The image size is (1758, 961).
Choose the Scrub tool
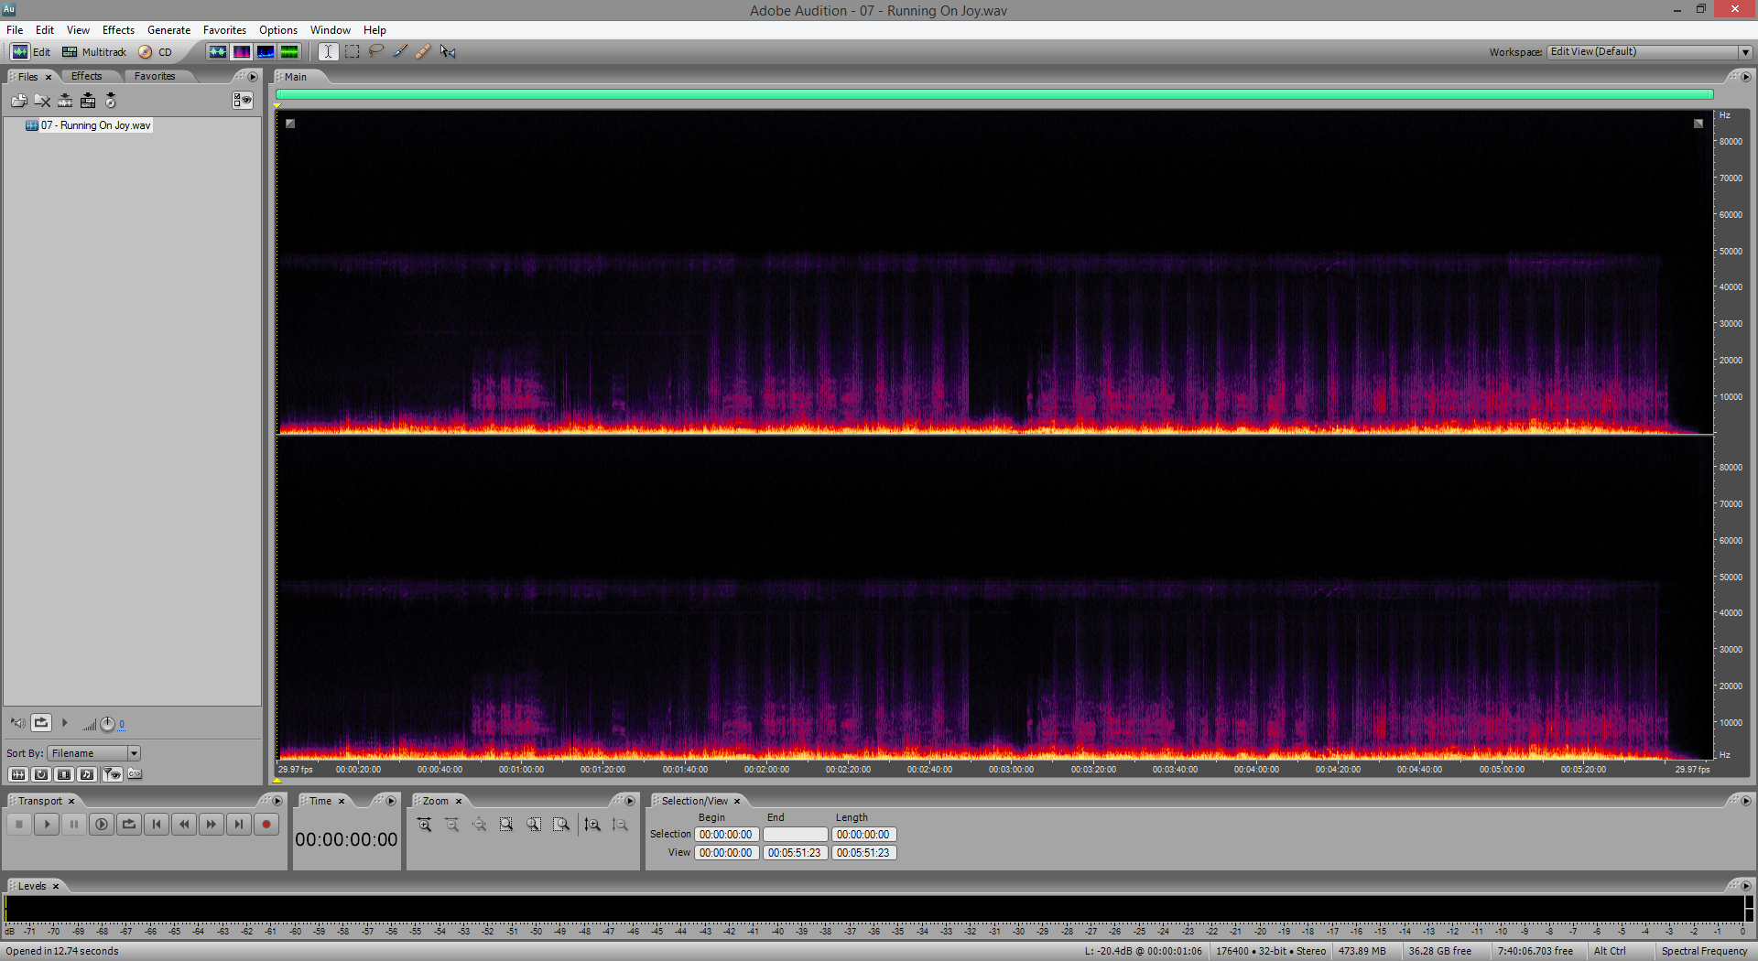coord(448,52)
